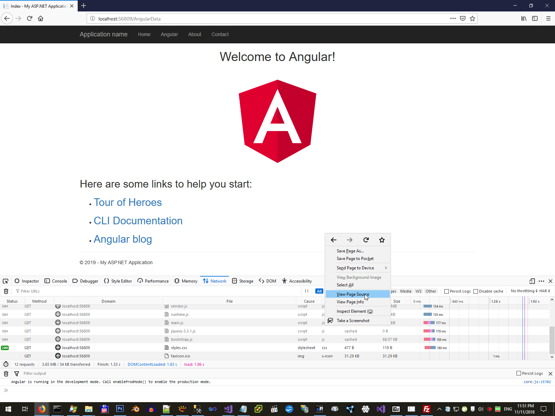555x416 pixels.
Task: Clear the console output trash icon
Action: (6, 374)
